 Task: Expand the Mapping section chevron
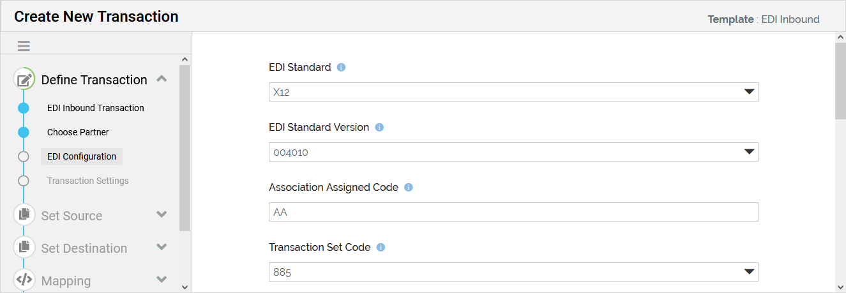tap(162, 280)
